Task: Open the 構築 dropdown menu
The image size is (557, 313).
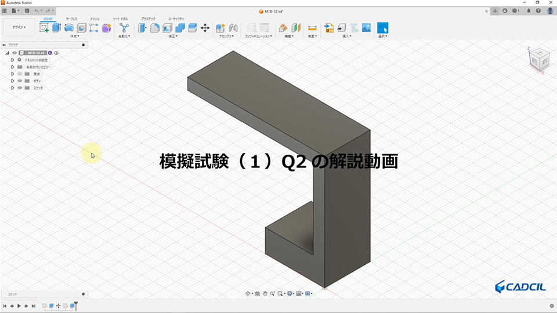Action: pos(289,36)
